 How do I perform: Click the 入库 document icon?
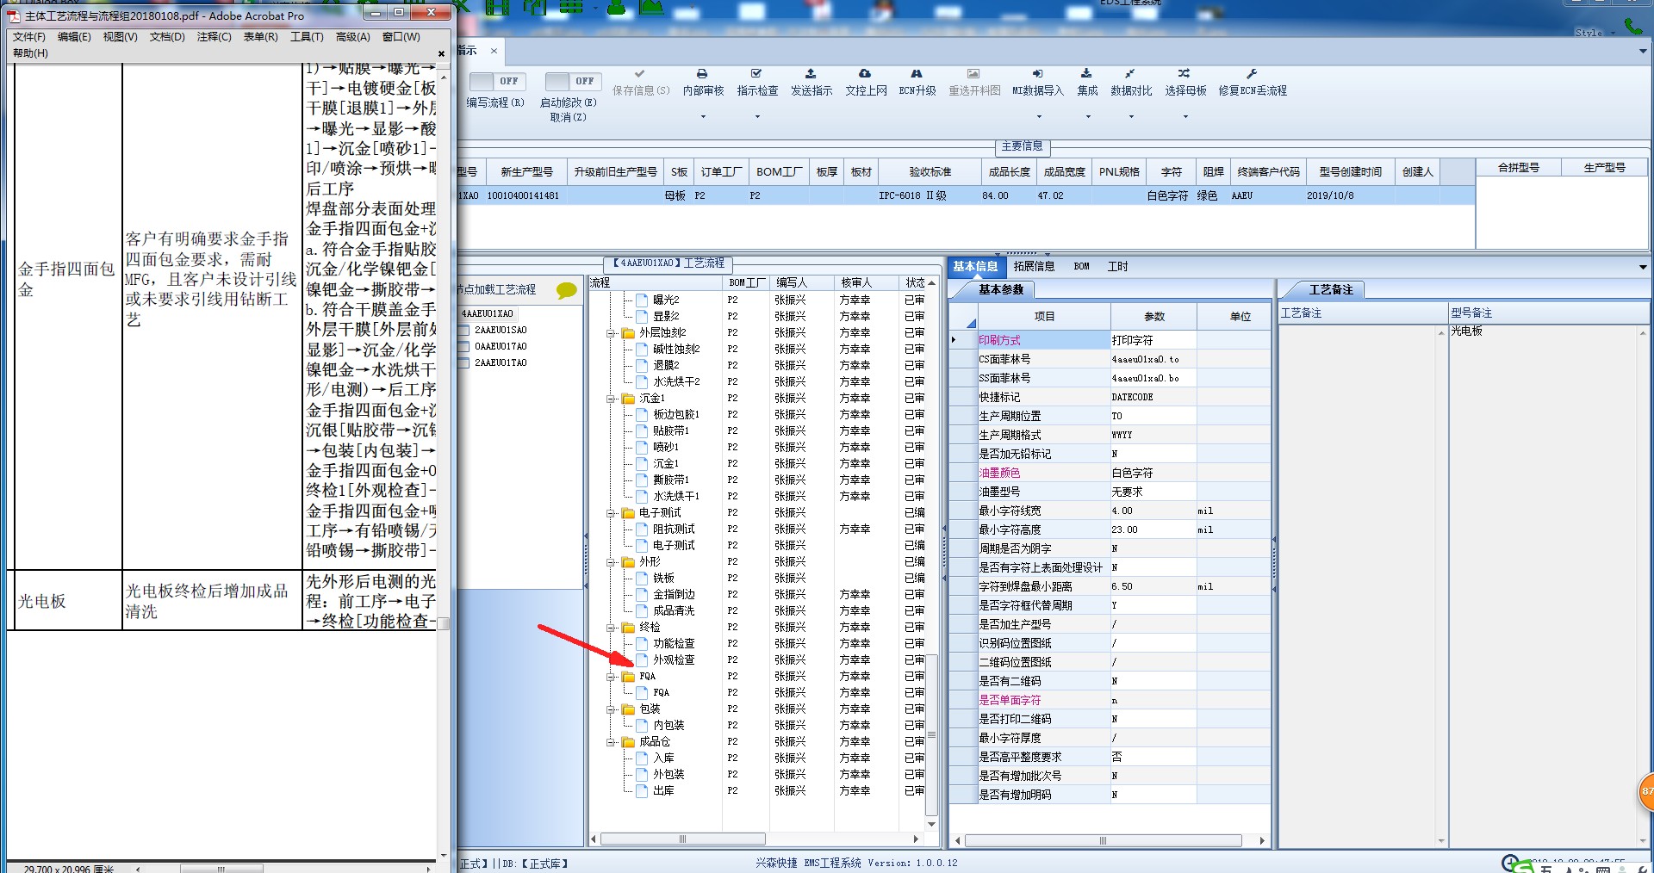[x=642, y=758]
